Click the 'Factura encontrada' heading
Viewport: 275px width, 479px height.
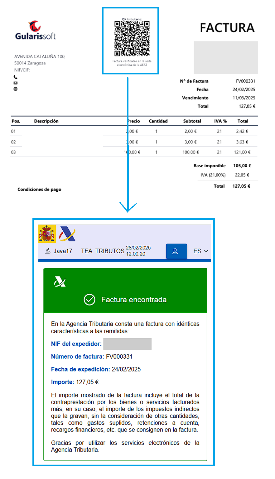[134, 300]
